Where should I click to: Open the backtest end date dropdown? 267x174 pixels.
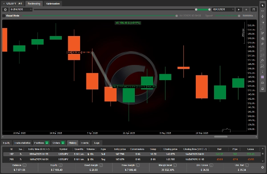223,9
